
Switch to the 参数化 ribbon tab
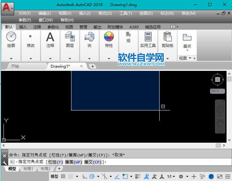(53, 27)
